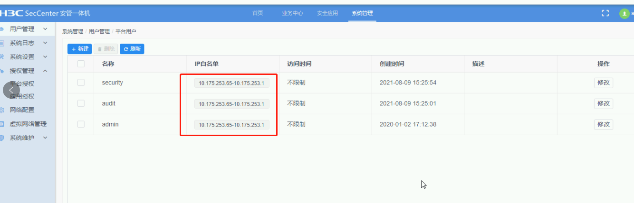634x203 pixels.
Task: Click 不限制 in the audit row
Action: [x=296, y=103]
